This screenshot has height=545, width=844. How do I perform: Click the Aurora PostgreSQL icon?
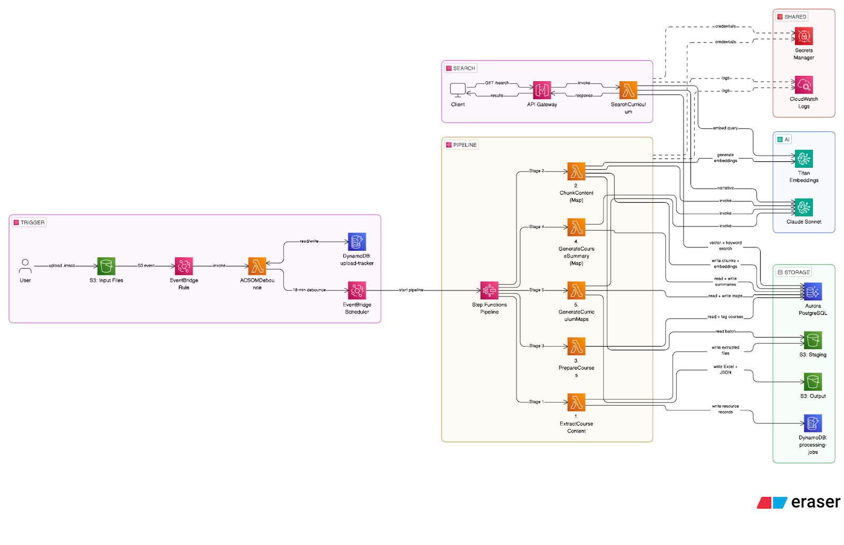pos(812,291)
